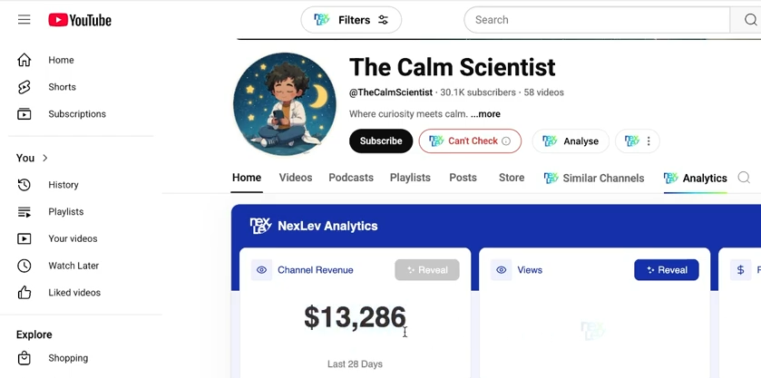
Task: Toggle Views card eye visibility
Action: (x=501, y=270)
